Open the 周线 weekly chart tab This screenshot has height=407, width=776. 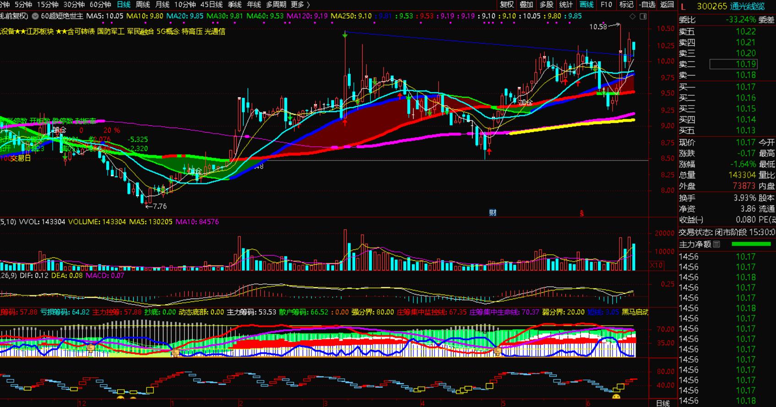143,5
